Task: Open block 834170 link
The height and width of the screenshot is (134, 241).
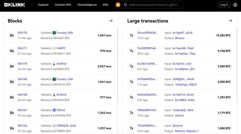Action: click(x=22, y=64)
